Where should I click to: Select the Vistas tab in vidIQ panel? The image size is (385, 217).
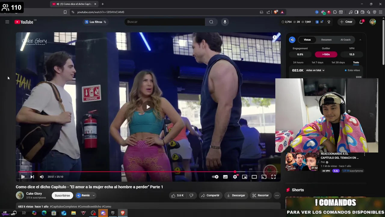[307, 40]
